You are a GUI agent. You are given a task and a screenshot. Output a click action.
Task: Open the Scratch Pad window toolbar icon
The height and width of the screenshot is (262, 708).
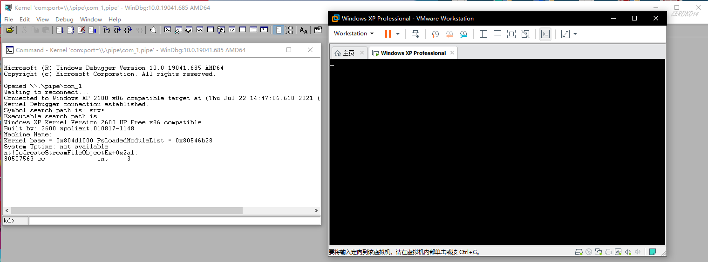(x=243, y=30)
